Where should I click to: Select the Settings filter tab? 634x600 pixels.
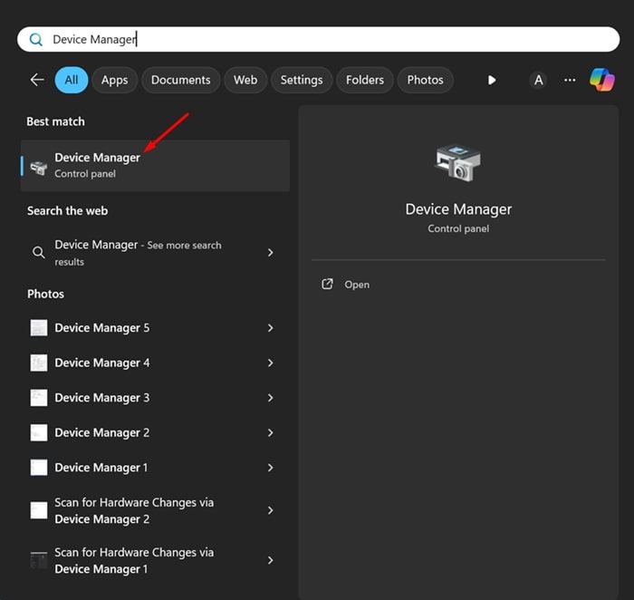point(302,80)
